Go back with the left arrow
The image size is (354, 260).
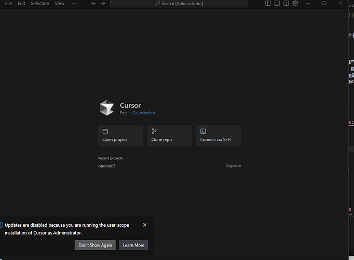tap(94, 4)
